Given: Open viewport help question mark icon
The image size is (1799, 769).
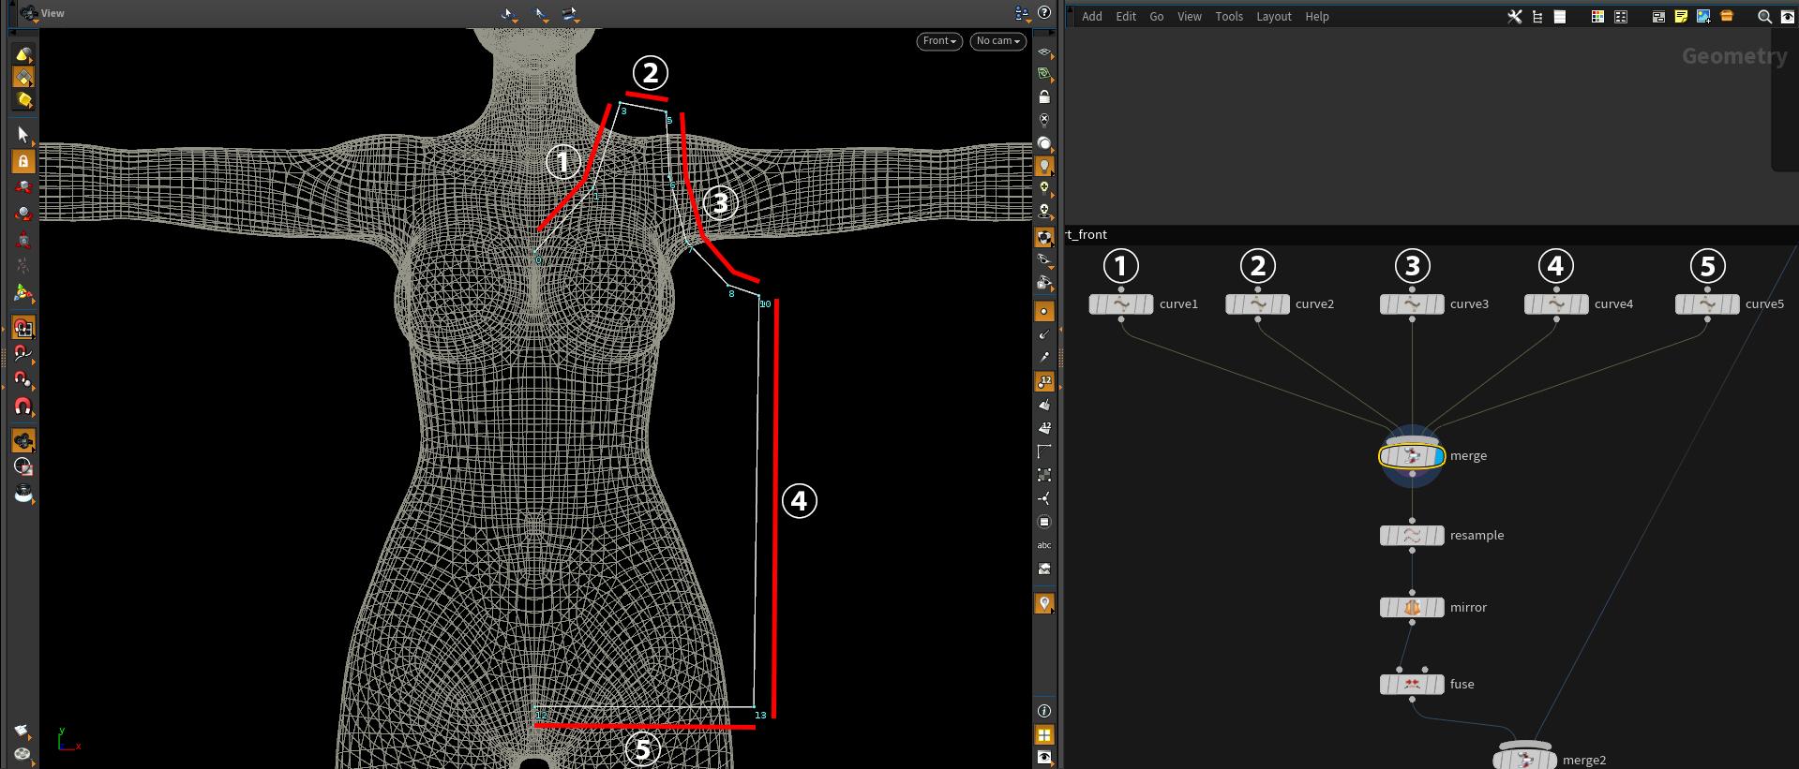Looking at the screenshot, I should pyautogui.click(x=1044, y=13).
